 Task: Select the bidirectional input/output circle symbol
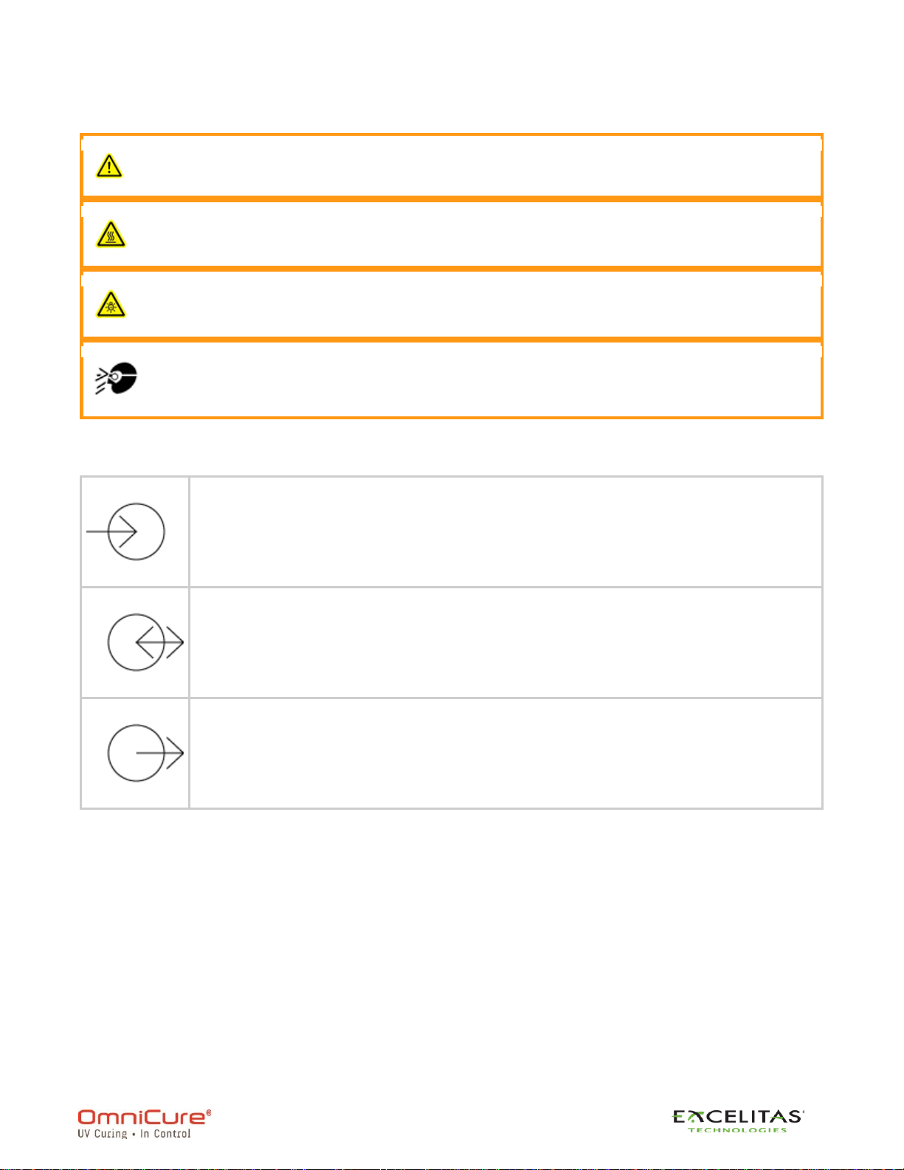145,642
